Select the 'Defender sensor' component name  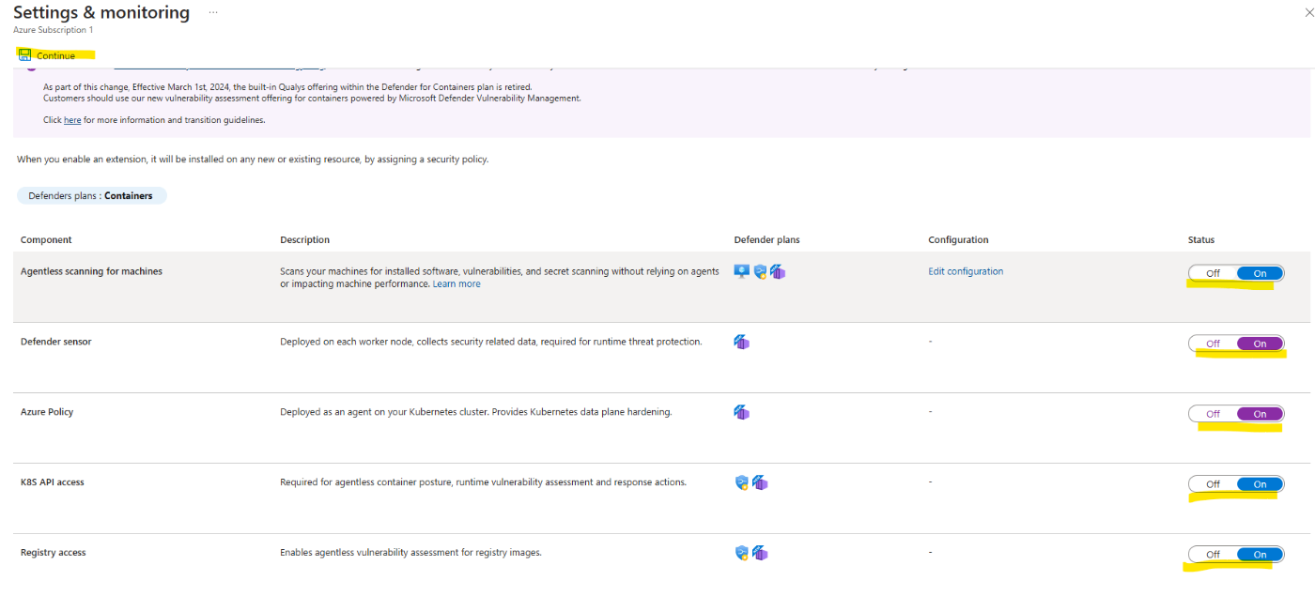pos(56,342)
